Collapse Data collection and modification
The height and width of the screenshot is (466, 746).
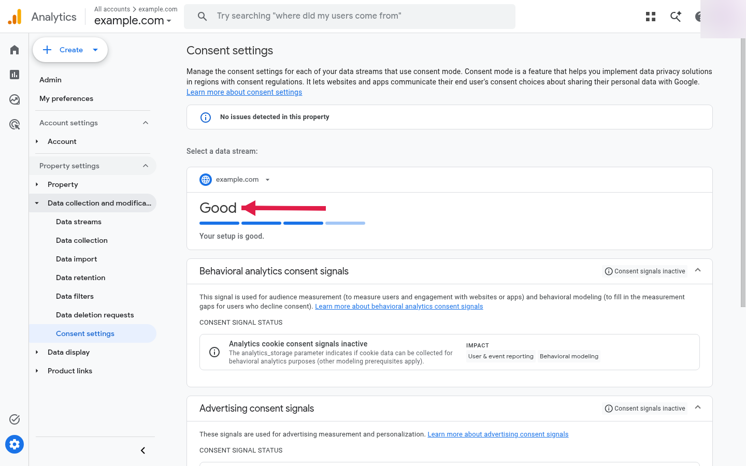[x=37, y=203]
